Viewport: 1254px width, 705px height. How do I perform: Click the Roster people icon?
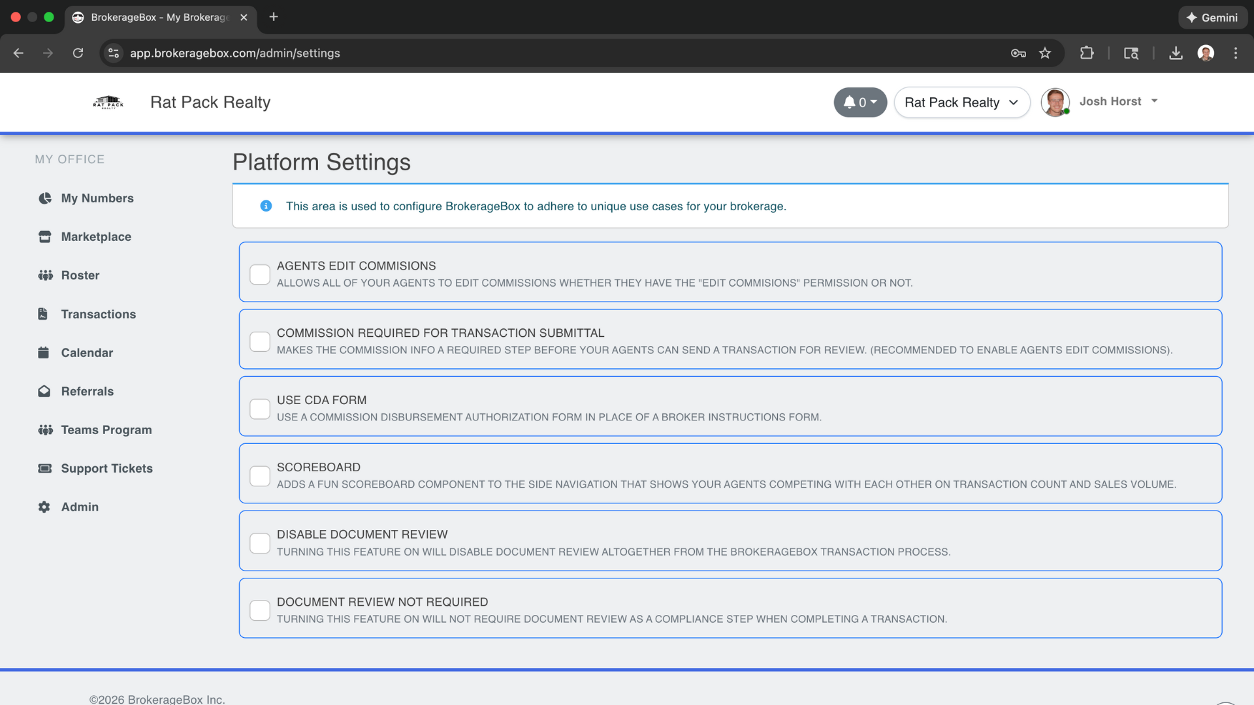click(45, 275)
